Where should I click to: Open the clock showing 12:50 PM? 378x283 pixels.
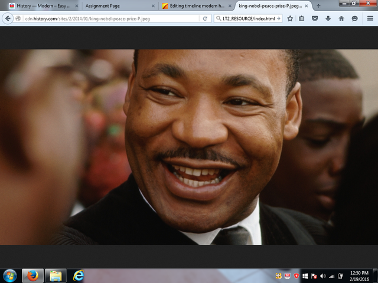point(359,276)
